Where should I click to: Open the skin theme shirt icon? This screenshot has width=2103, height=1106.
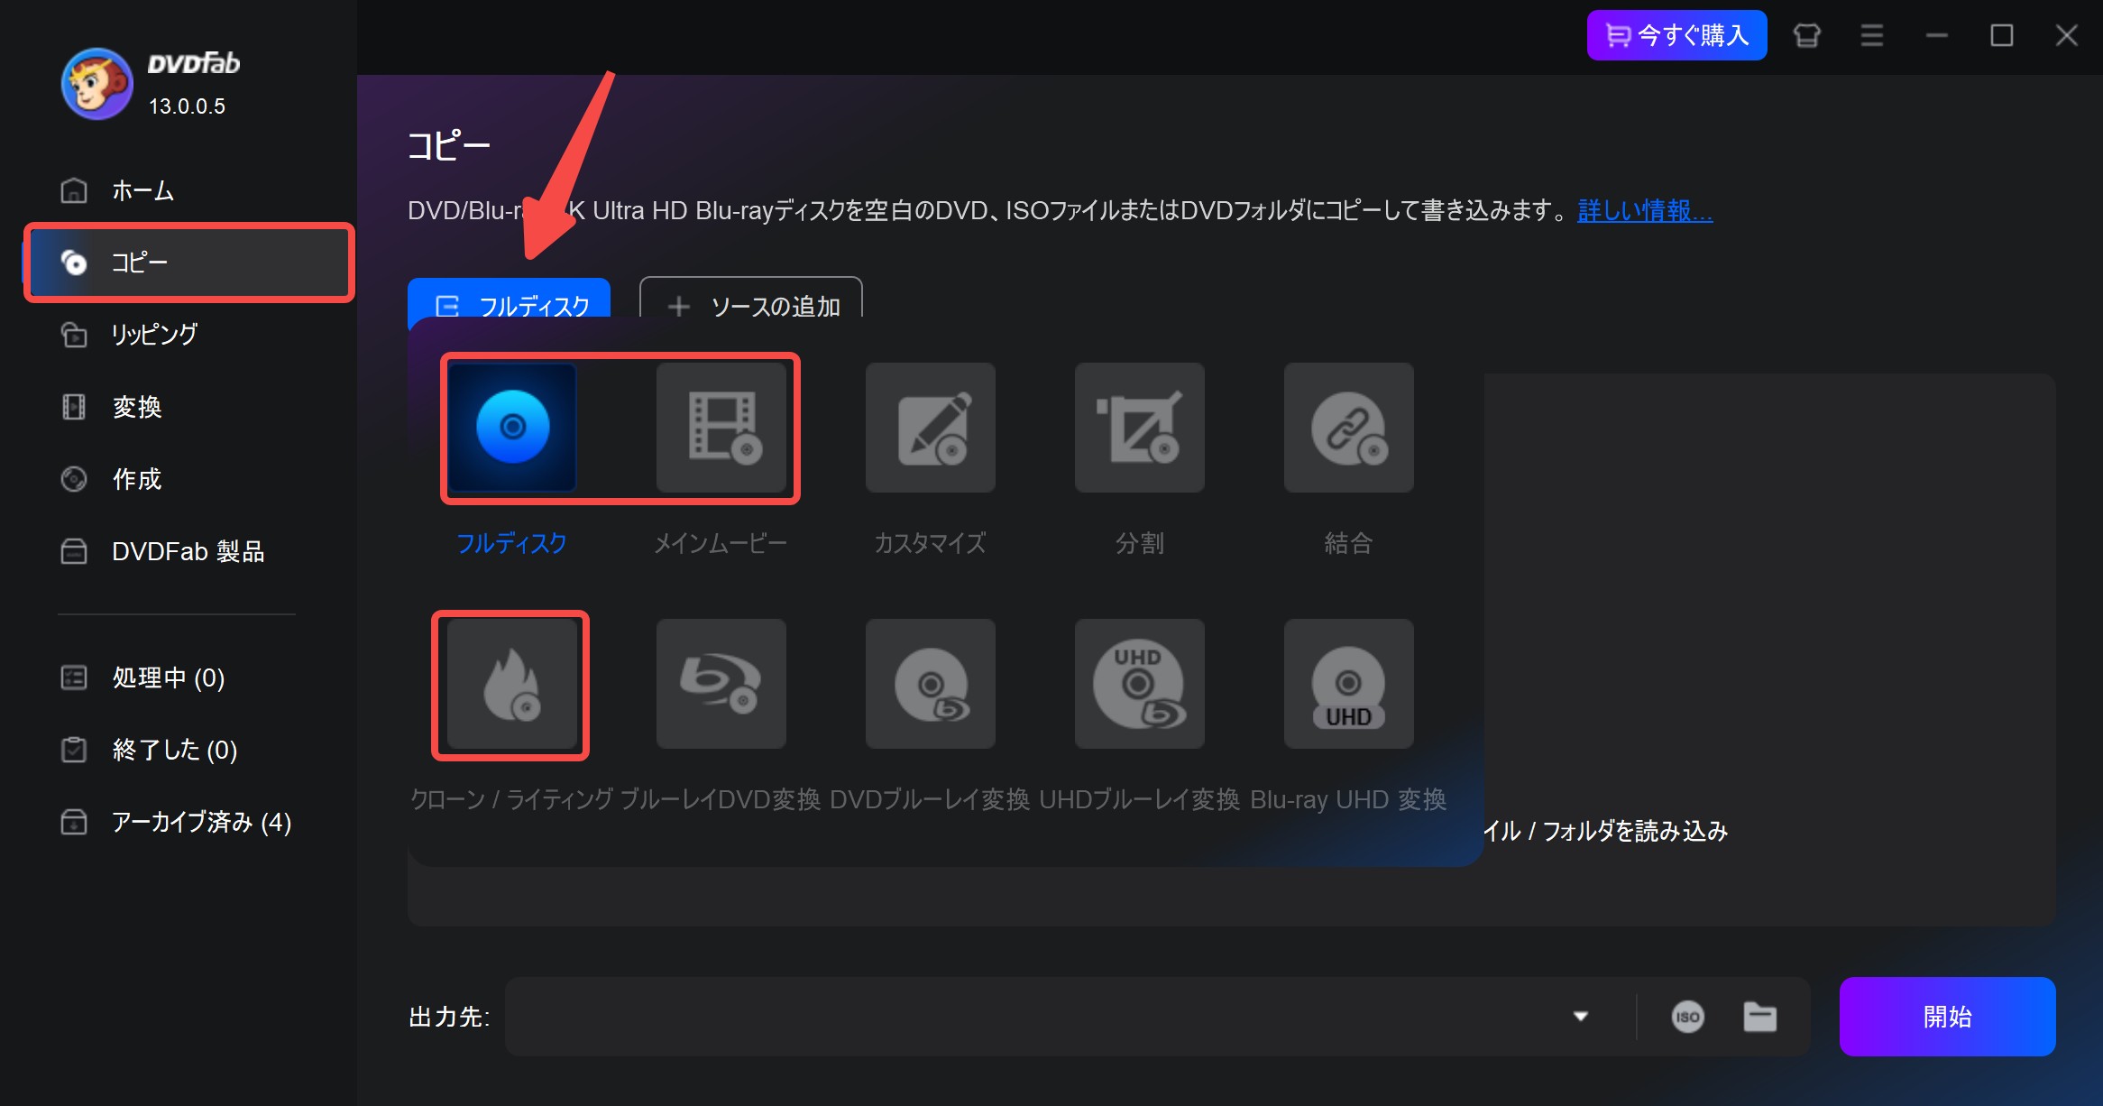click(x=1806, y=35)
